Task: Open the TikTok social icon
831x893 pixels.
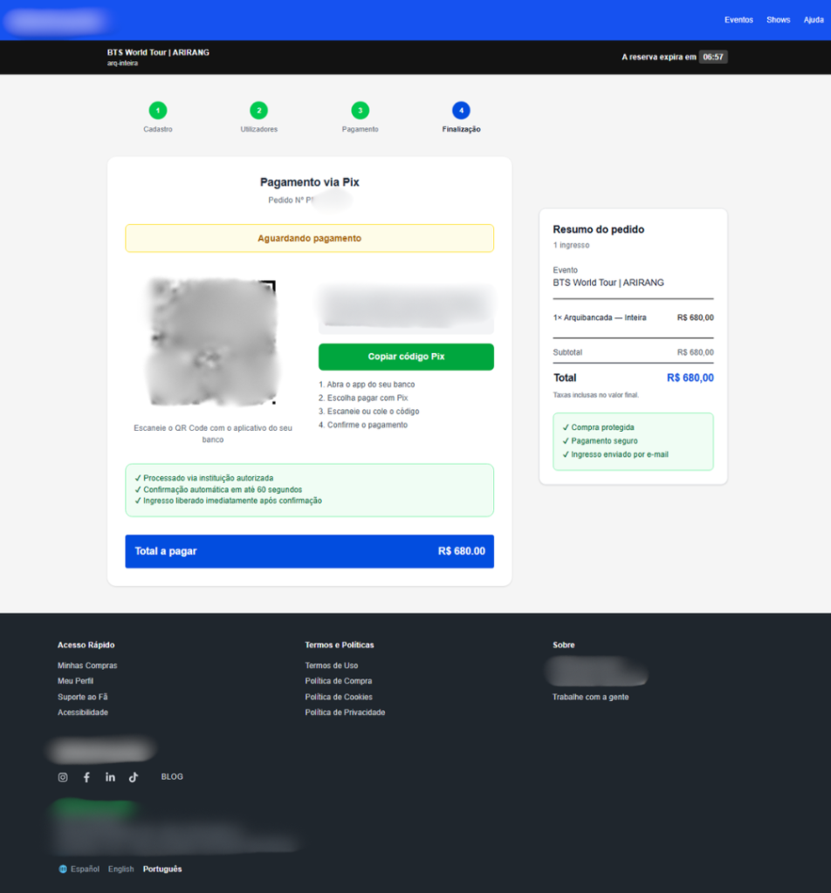Action: (134, 777)
